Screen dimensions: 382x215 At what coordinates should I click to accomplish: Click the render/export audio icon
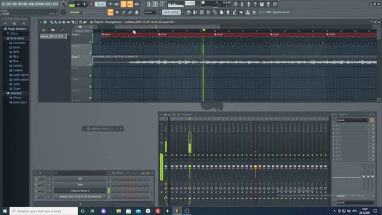tap(268, 4)
